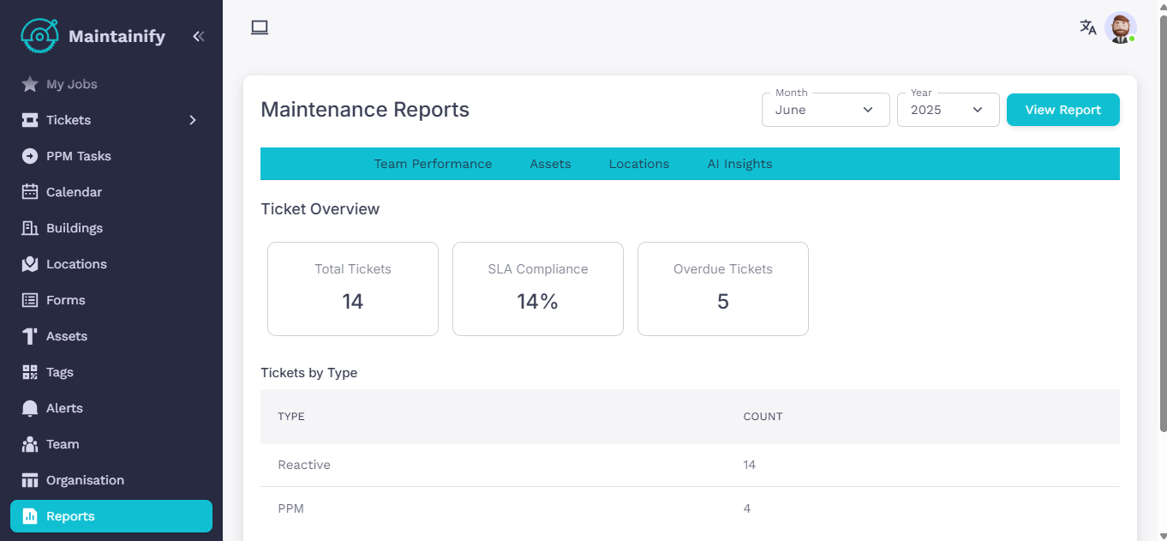1167x541 pixels.
Task: Open the user profile avatar
Action: click(1120, 27)
